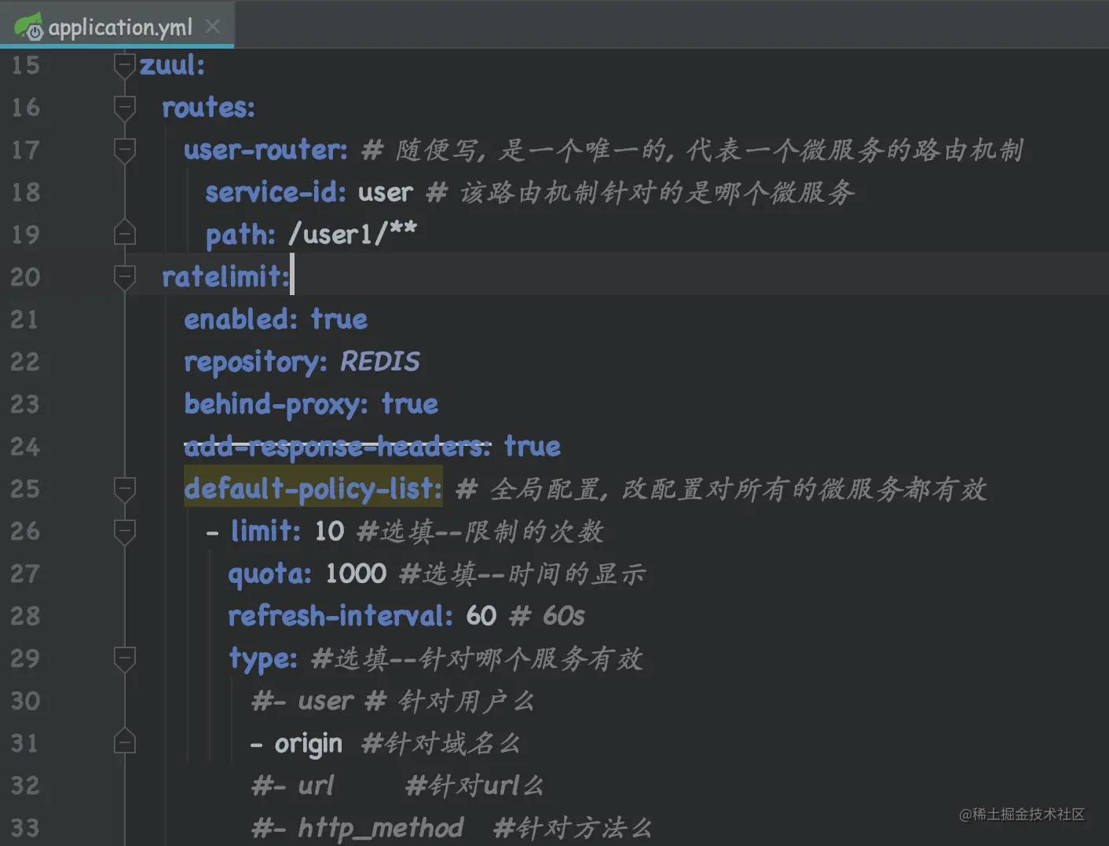Image resolution: width=1109 pixels, height=846 pixels.
Task: Click line number 32 in gutter
Action: [25, 786]
